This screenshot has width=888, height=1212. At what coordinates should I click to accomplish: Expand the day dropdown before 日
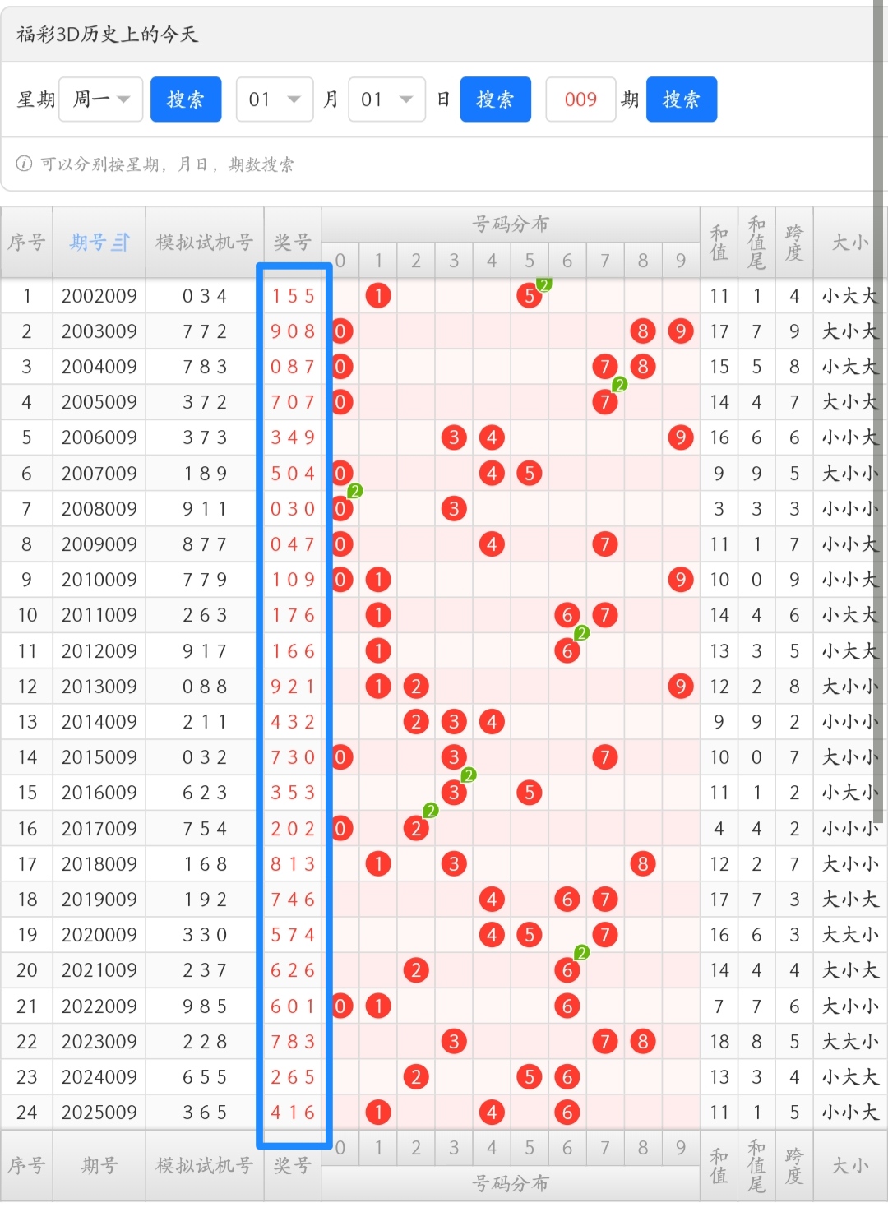[x=386, y=99]
